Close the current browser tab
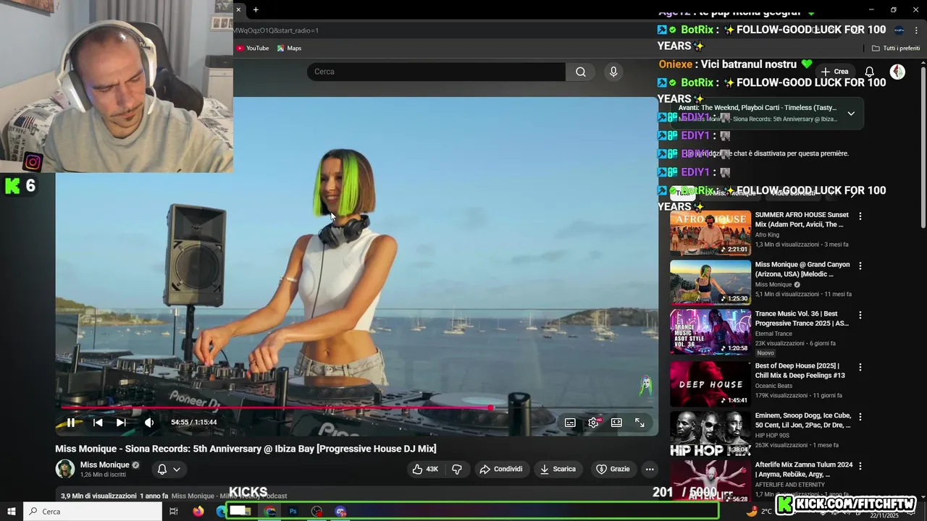Image resolution: width=927 pixels, height=521 pixels. point(238,9)
